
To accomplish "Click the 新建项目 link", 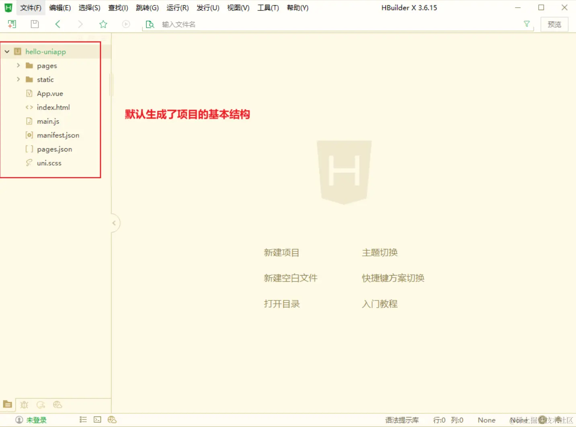I will tap(281, 253).
